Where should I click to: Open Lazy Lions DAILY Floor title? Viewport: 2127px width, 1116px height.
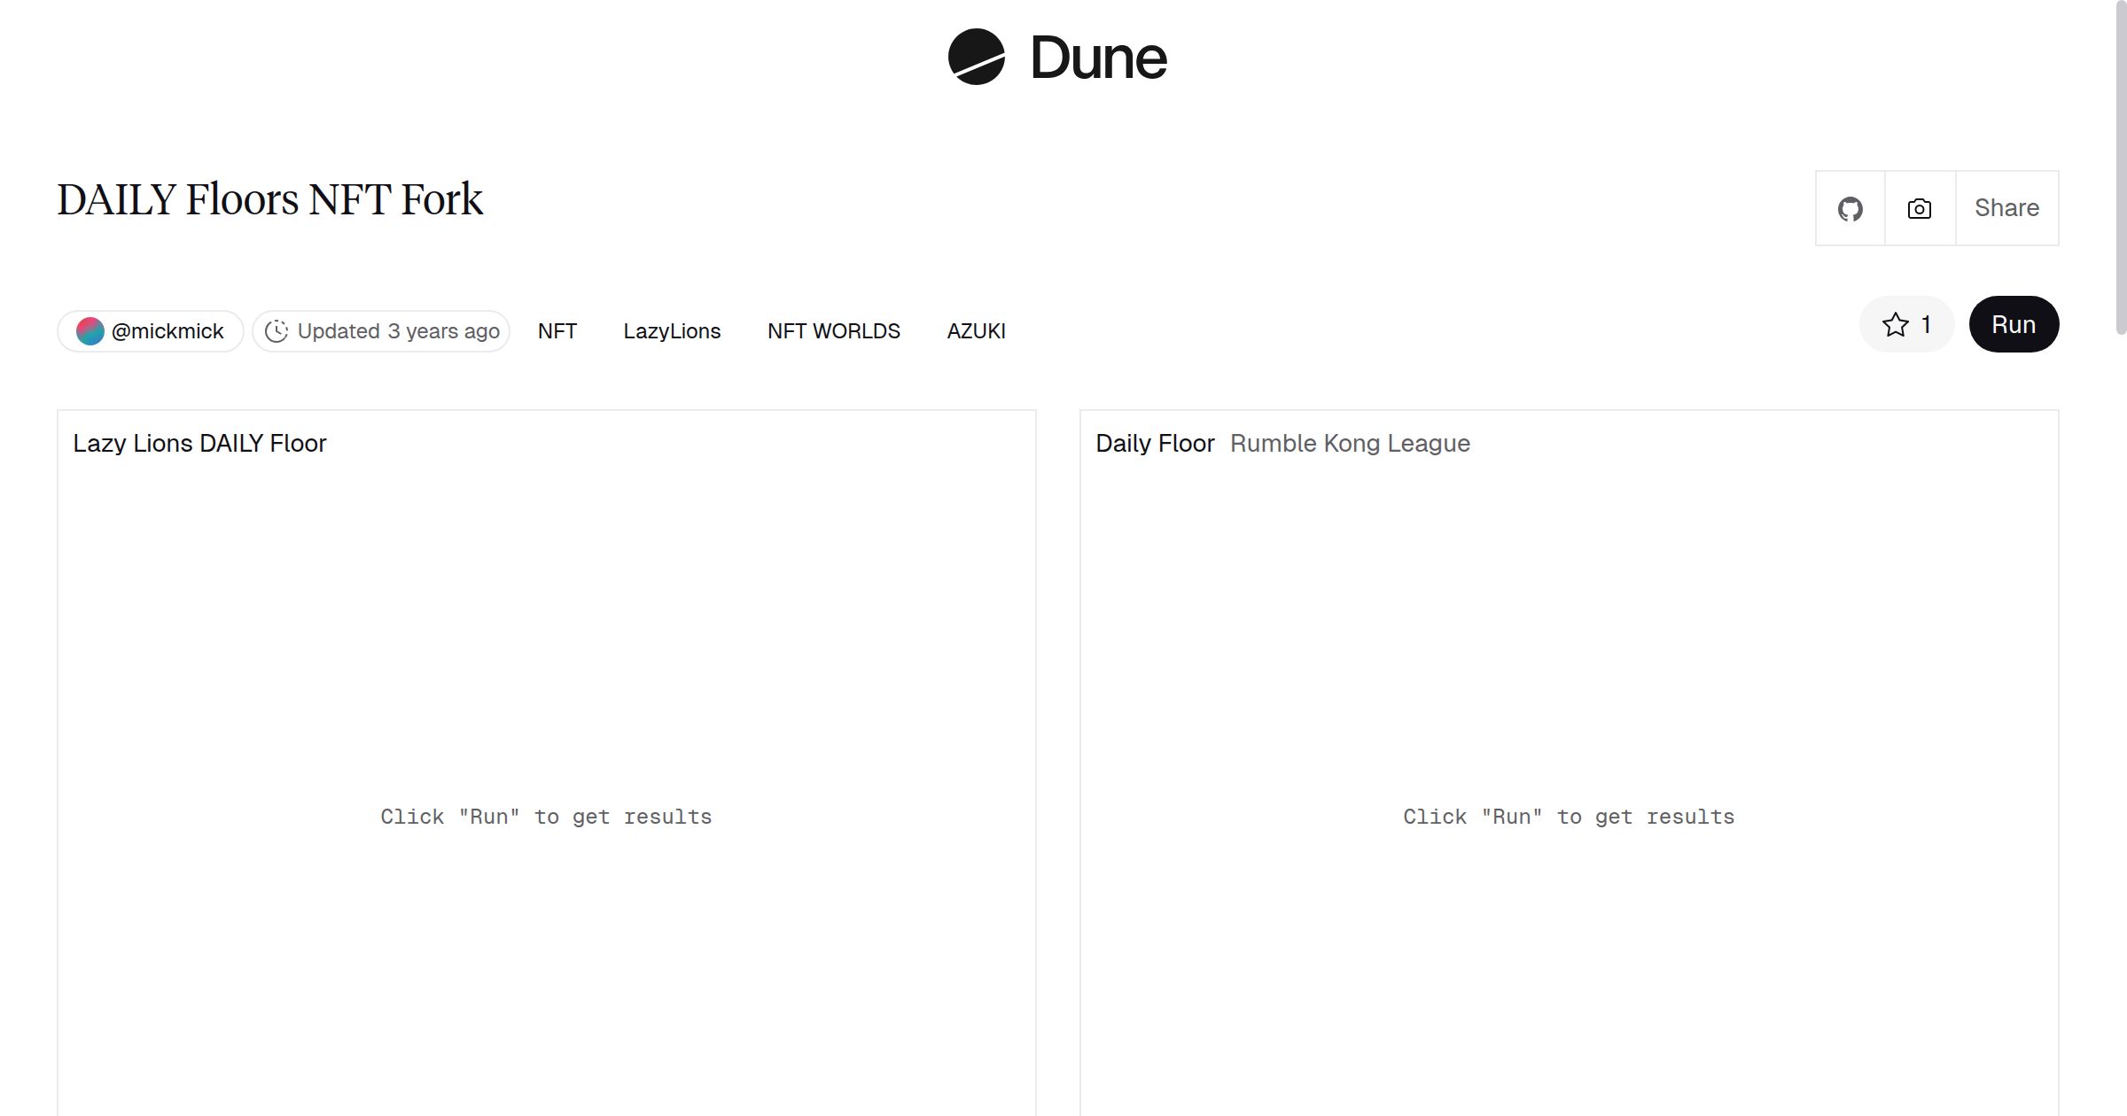click(x=199, y=443)
